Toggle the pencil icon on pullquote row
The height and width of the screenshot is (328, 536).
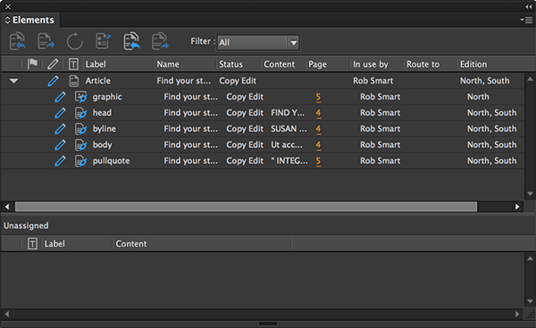pyautogui.click(x=60, y=161)
